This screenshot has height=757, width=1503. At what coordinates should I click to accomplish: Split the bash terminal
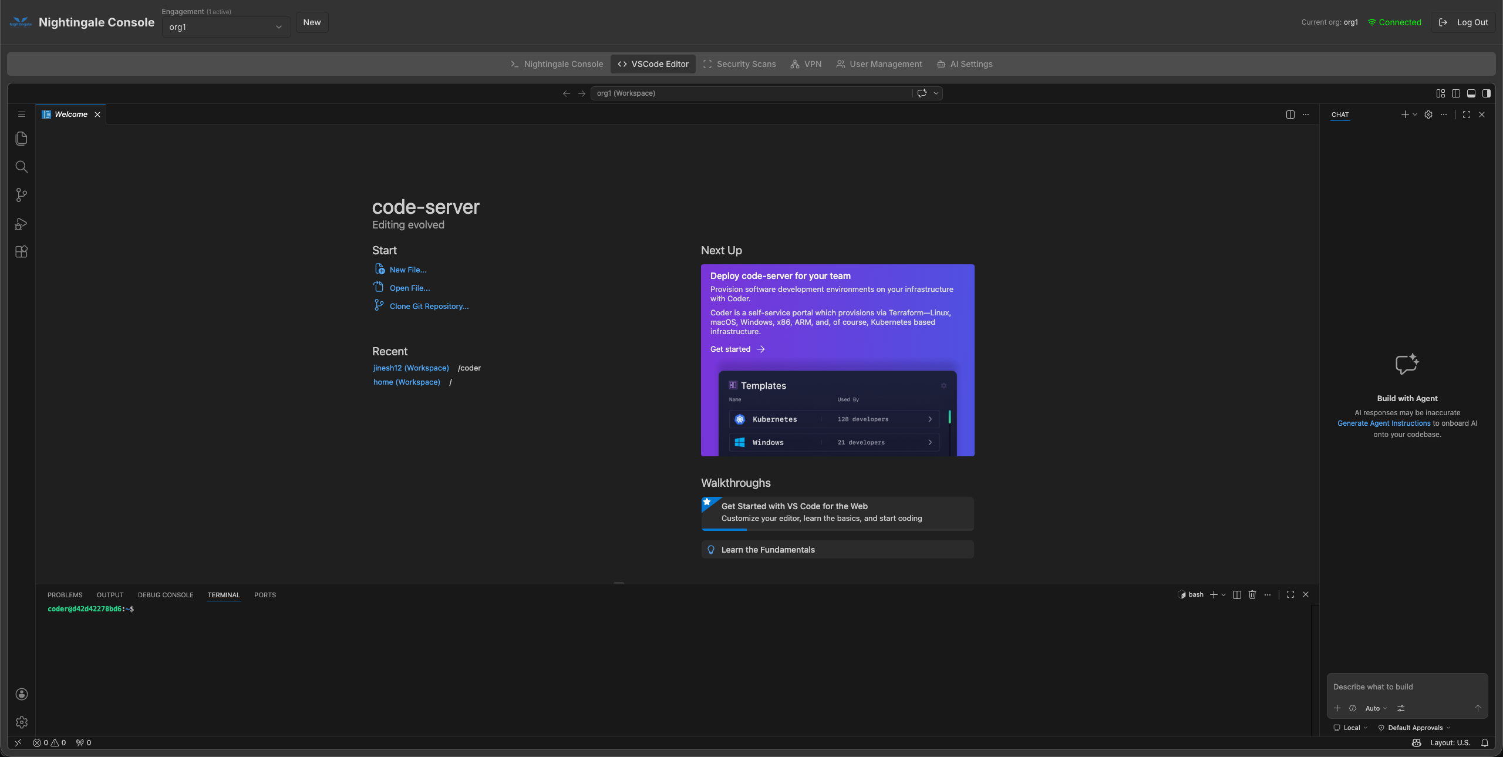pyautogui.click(x=1237, y=595)
